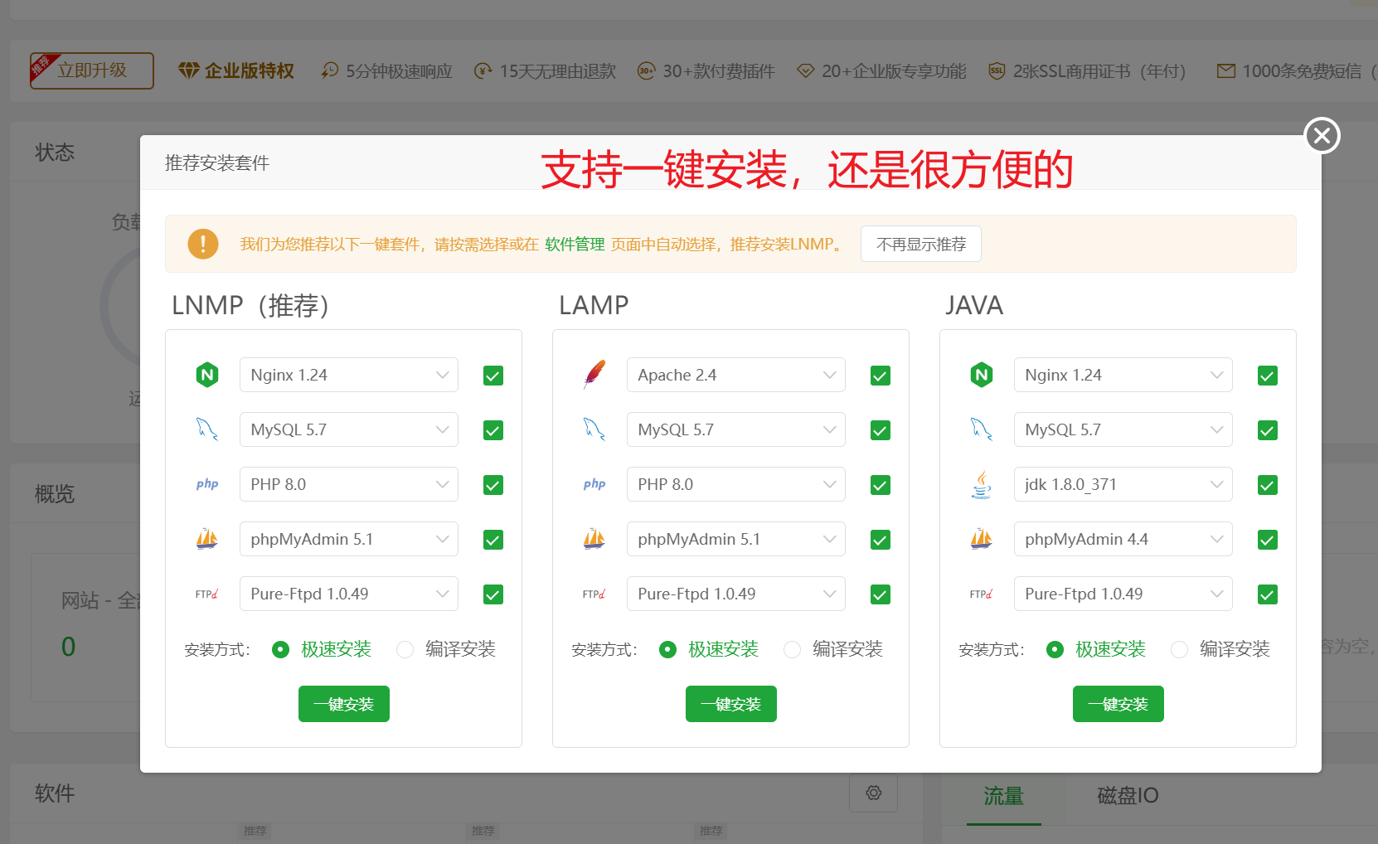1378x844 pixels.
Task: Open MySQL 5.7 version dropdown in LNMP
Action: point(349,429)
